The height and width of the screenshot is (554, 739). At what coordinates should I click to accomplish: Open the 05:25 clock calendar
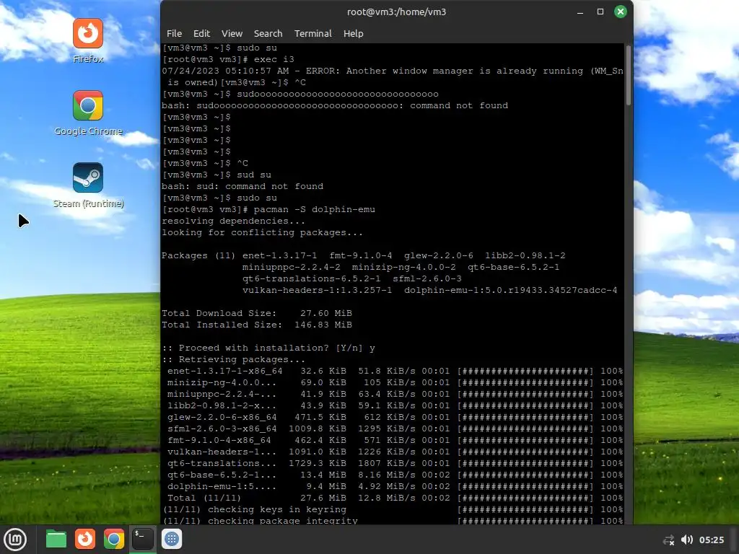pos(711,540)
